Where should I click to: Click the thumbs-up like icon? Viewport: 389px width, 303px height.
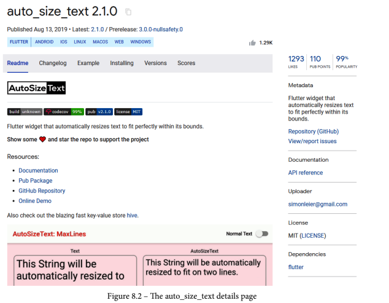(252, 43)
